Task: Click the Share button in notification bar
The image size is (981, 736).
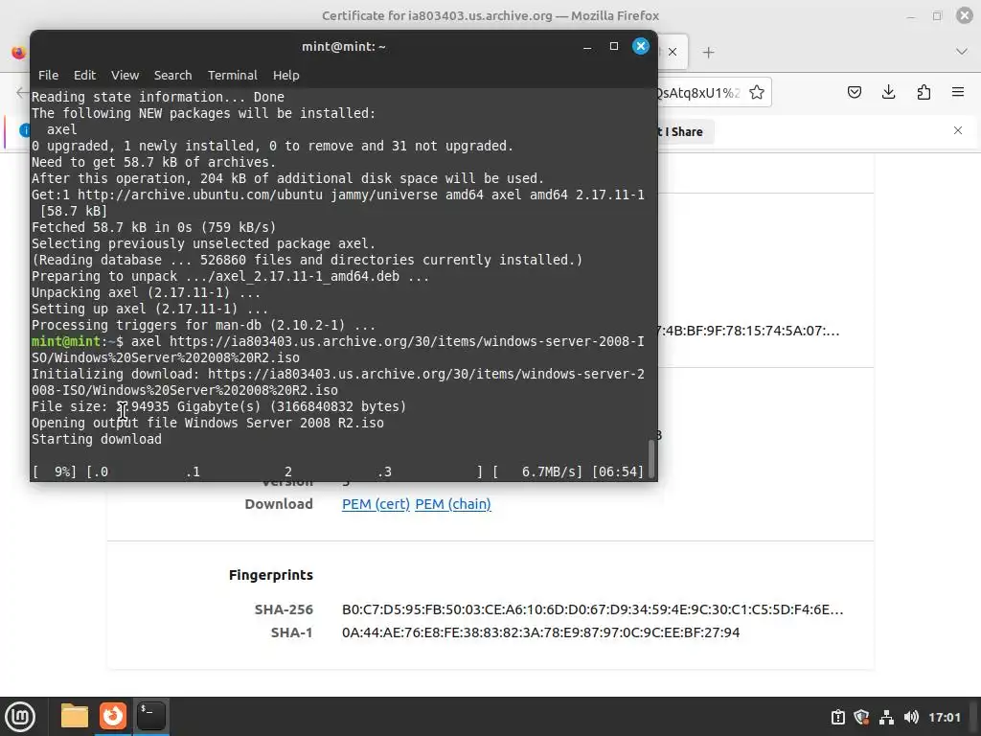Action: coord(686,131)
